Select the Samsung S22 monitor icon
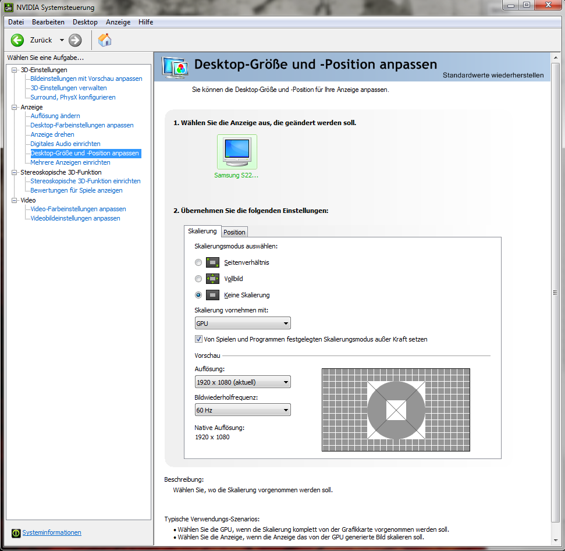The width and height of the screenshot is (565, 551). [237, 152]
